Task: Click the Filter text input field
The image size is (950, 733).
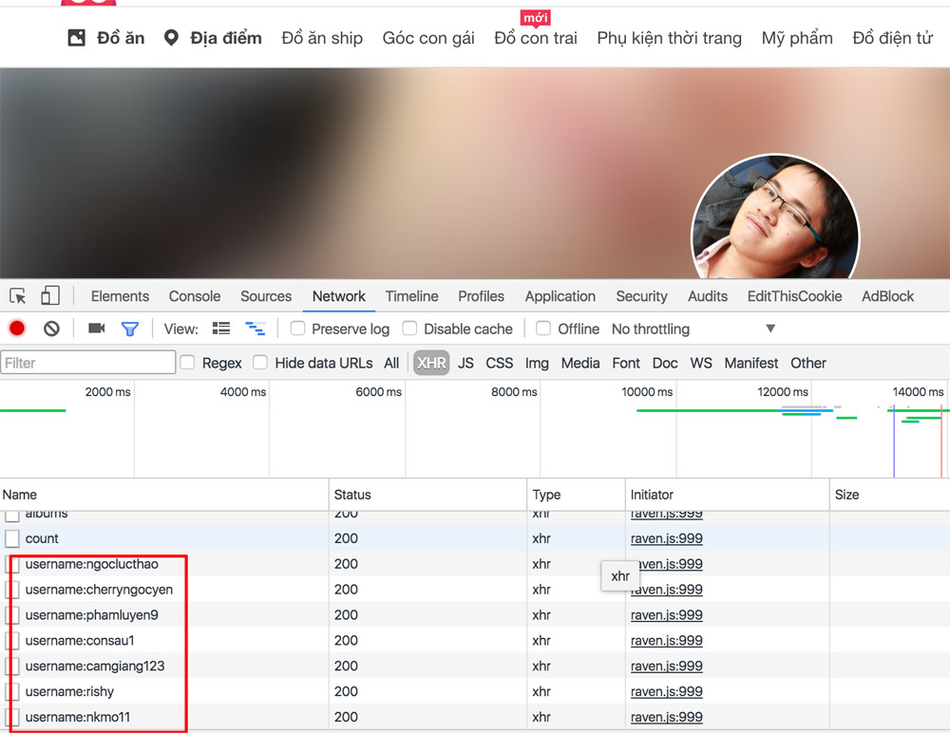Action: coord(88,363)
